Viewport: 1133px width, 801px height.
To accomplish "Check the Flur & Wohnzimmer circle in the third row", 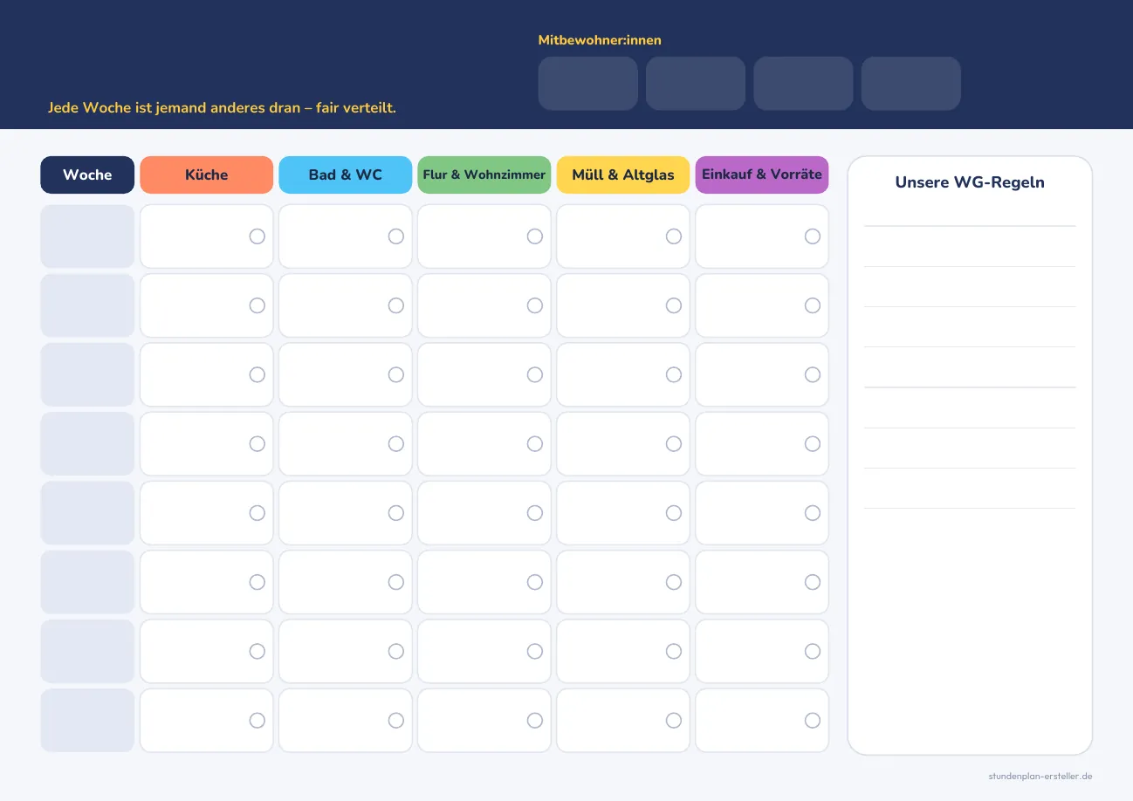I will [x=534, y=374].
